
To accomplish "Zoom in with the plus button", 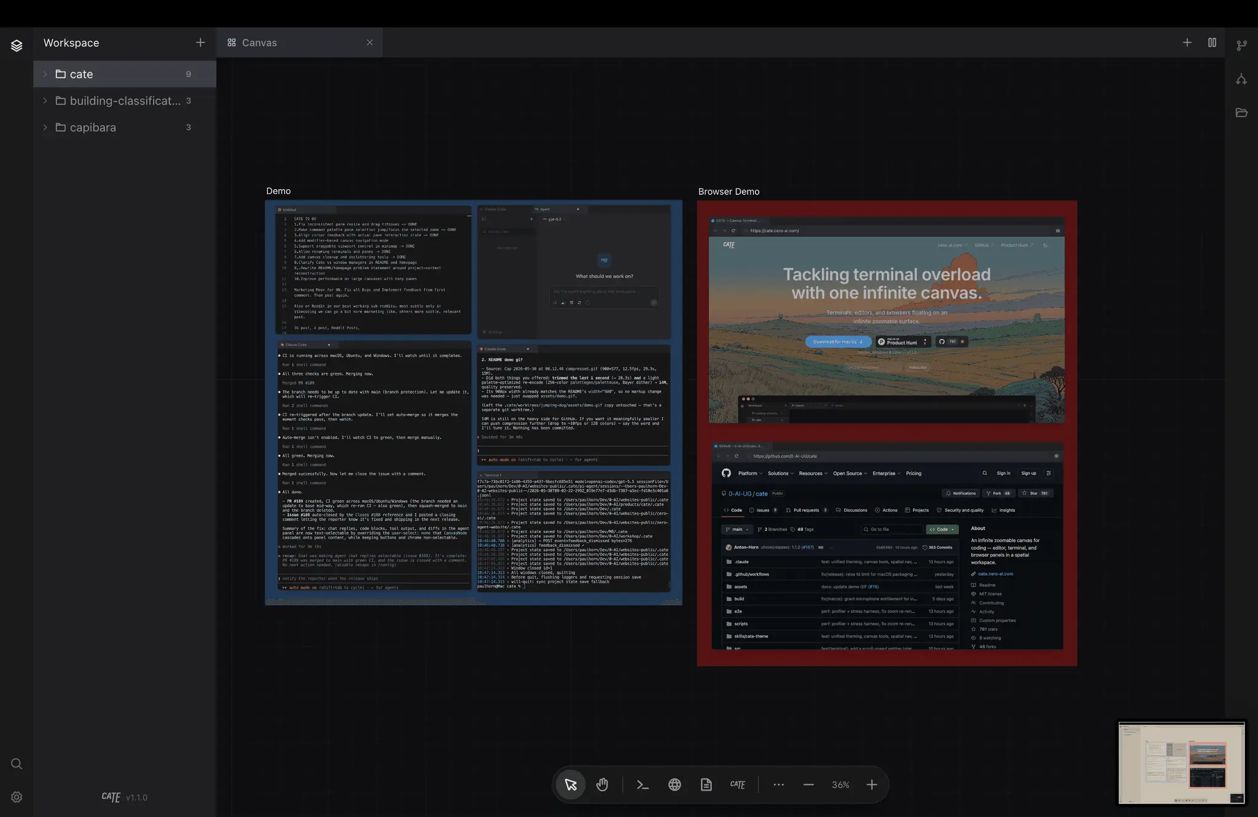I will coord(872,784).
